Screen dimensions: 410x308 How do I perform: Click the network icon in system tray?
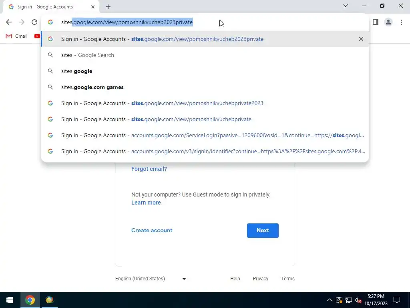coord(349,300)
